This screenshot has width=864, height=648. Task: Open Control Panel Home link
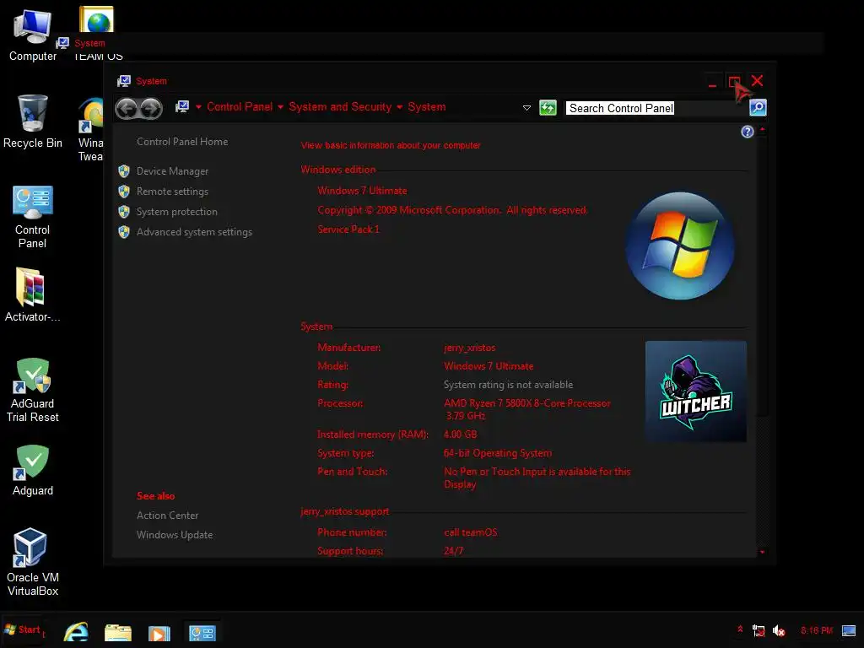pos(182,142)
